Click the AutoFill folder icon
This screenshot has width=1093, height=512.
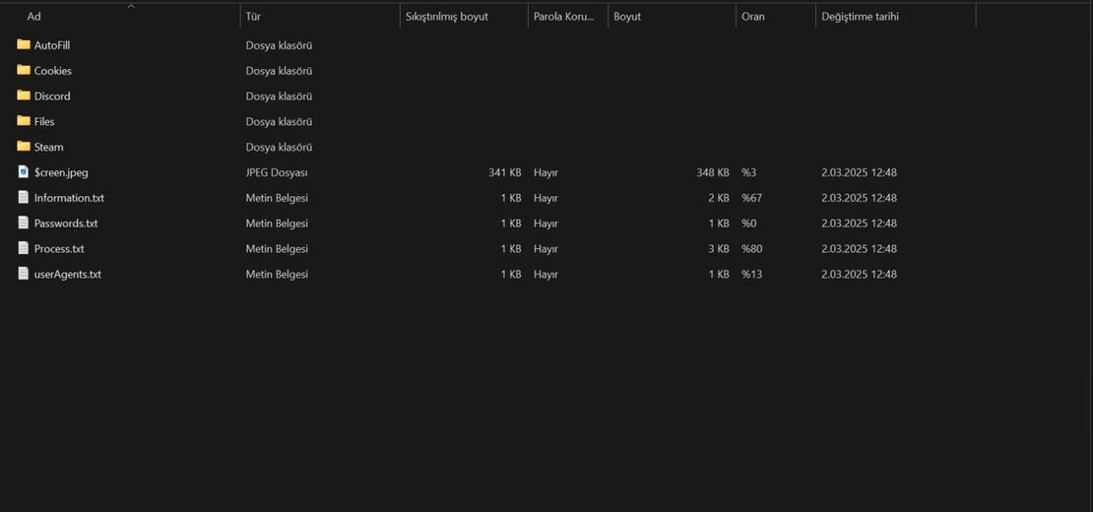[x=24, y=44]
